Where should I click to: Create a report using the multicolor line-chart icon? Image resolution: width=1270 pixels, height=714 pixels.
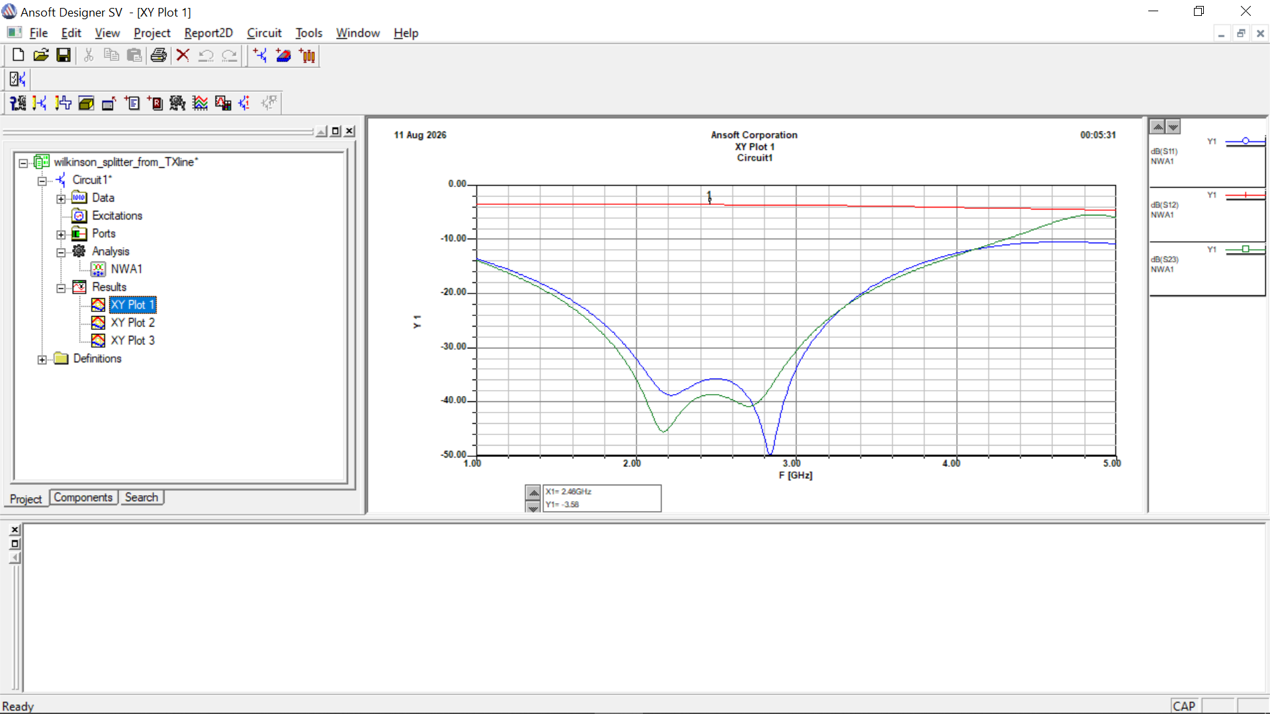(200, 103)
